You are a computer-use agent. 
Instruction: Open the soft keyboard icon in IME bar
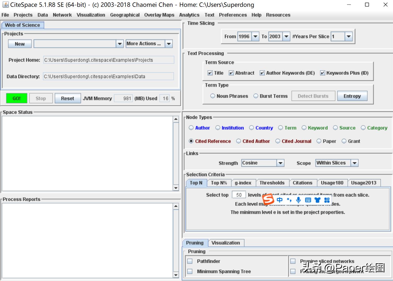308,200
